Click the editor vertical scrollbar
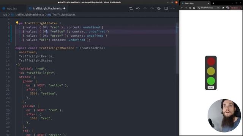This screenshot has height=136, width=243. [177, 48]
